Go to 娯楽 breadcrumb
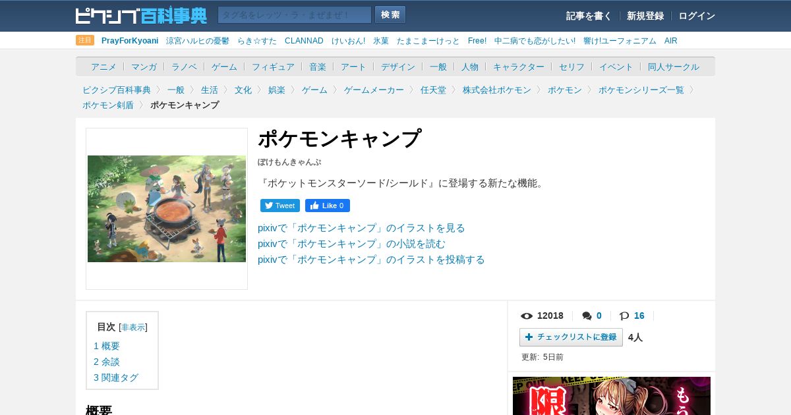 [277, 90]
